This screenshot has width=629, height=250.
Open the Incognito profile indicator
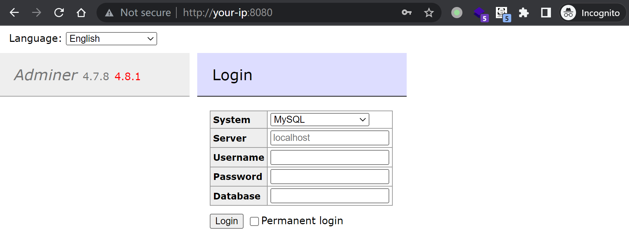(x=592, y=13)
